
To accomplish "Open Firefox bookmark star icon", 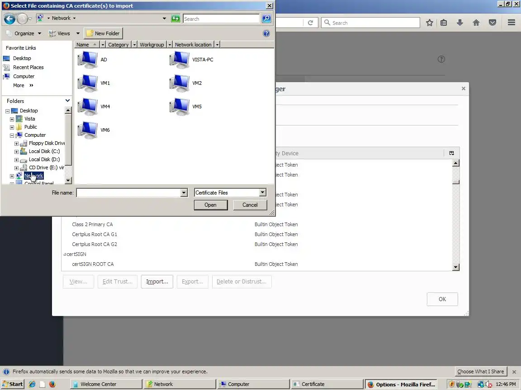I will click(429, 23).
